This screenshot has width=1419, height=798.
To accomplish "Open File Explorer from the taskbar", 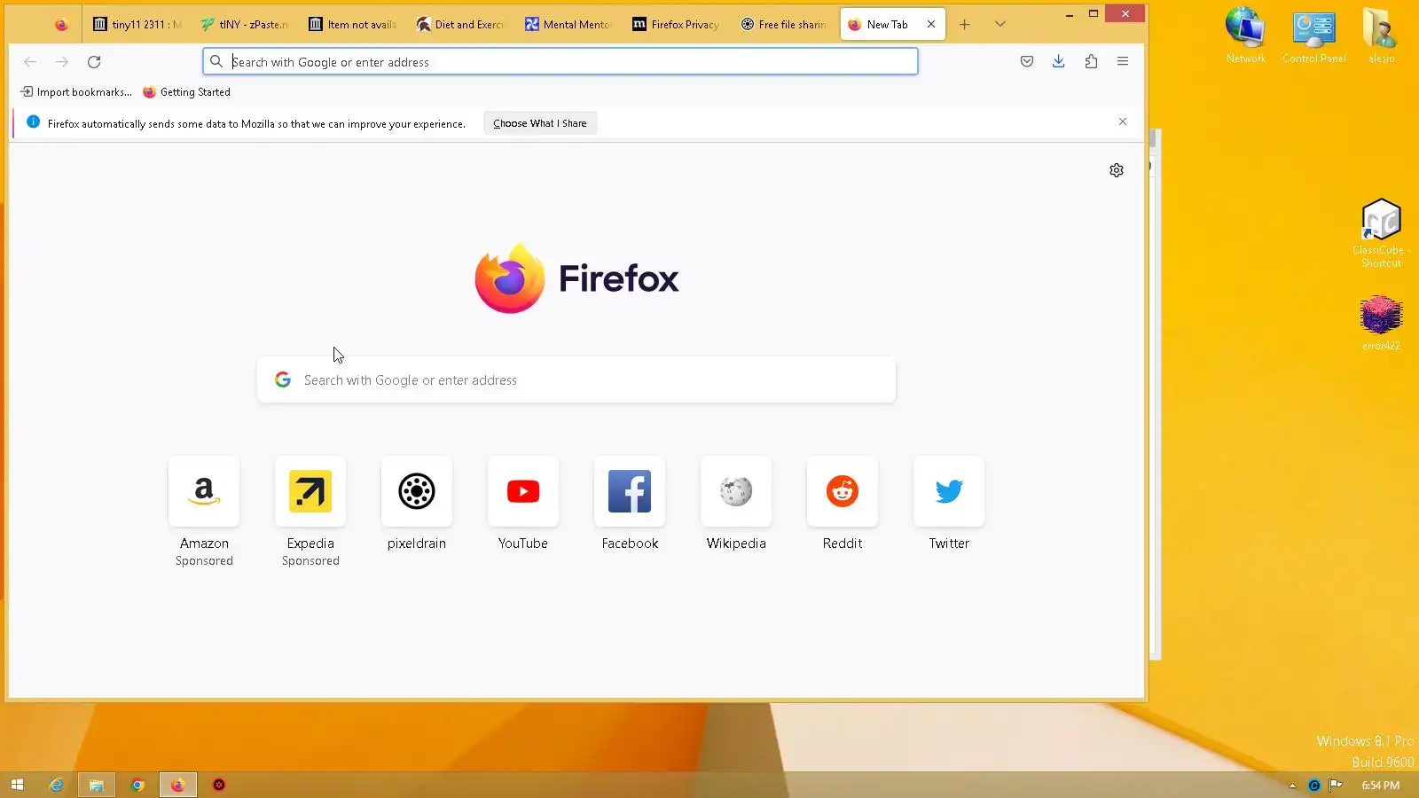I will coord(97,785).
